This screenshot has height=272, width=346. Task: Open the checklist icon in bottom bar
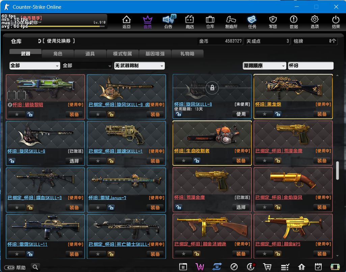click(285, 267)
